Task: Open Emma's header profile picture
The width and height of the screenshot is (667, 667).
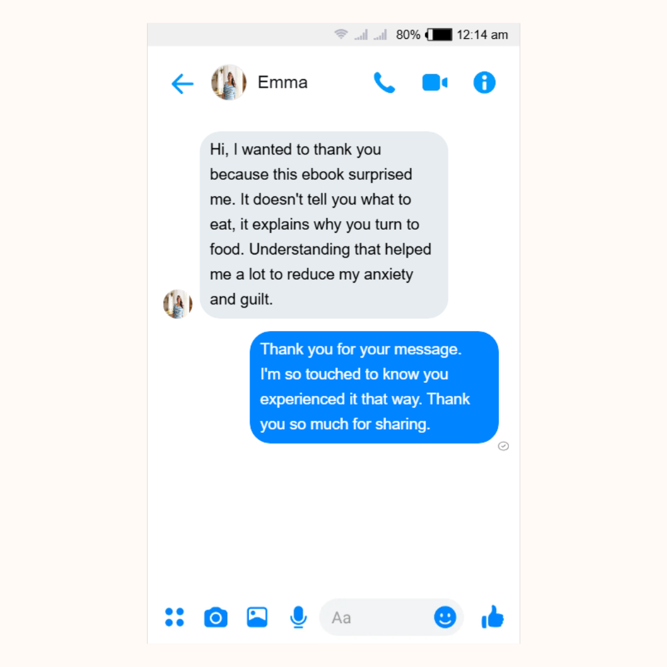Action: [229, 83]
